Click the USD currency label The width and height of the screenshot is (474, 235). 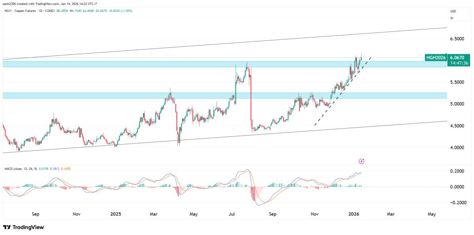coord(453,11)
